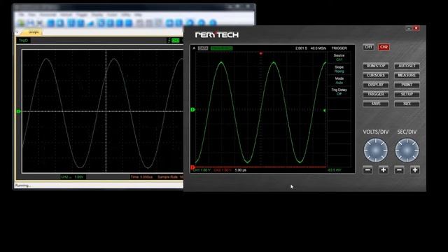Click the 5.00 µs timebase readout
448x252 pixels.
[241, 170]
